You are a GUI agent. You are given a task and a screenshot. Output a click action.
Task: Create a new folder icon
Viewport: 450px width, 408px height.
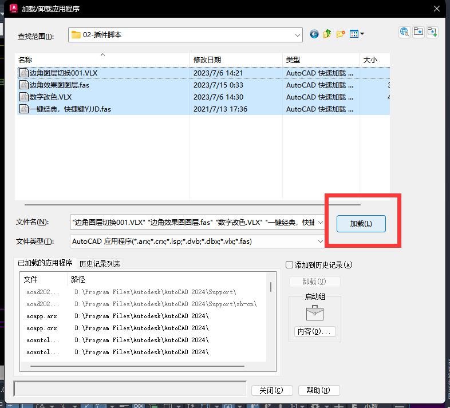tap(341, 34)
